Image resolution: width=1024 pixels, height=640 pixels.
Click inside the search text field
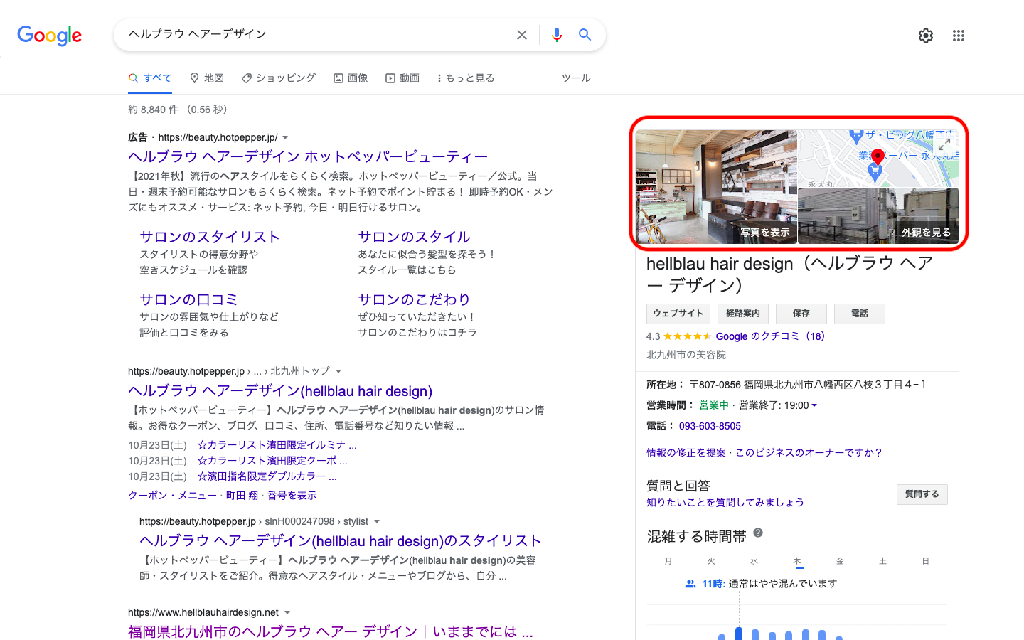pos(316,34)
